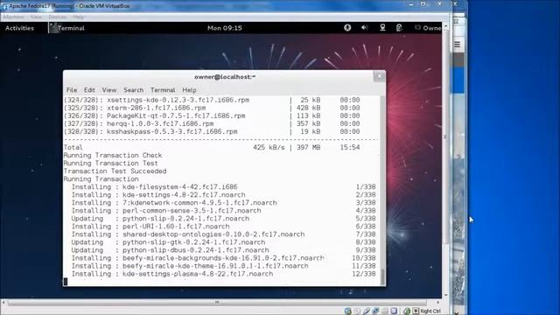Open VirtualBox View menu

[36, 17]
